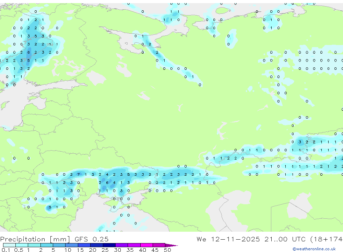The height and width of the screenshot is (252, 343).
Task: Click the 15–20 mm blue legend swatch
Action: point(84,245)
